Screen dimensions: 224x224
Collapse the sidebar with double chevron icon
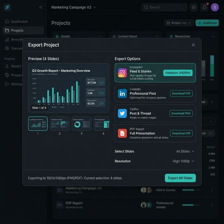(x=41, y=7)
